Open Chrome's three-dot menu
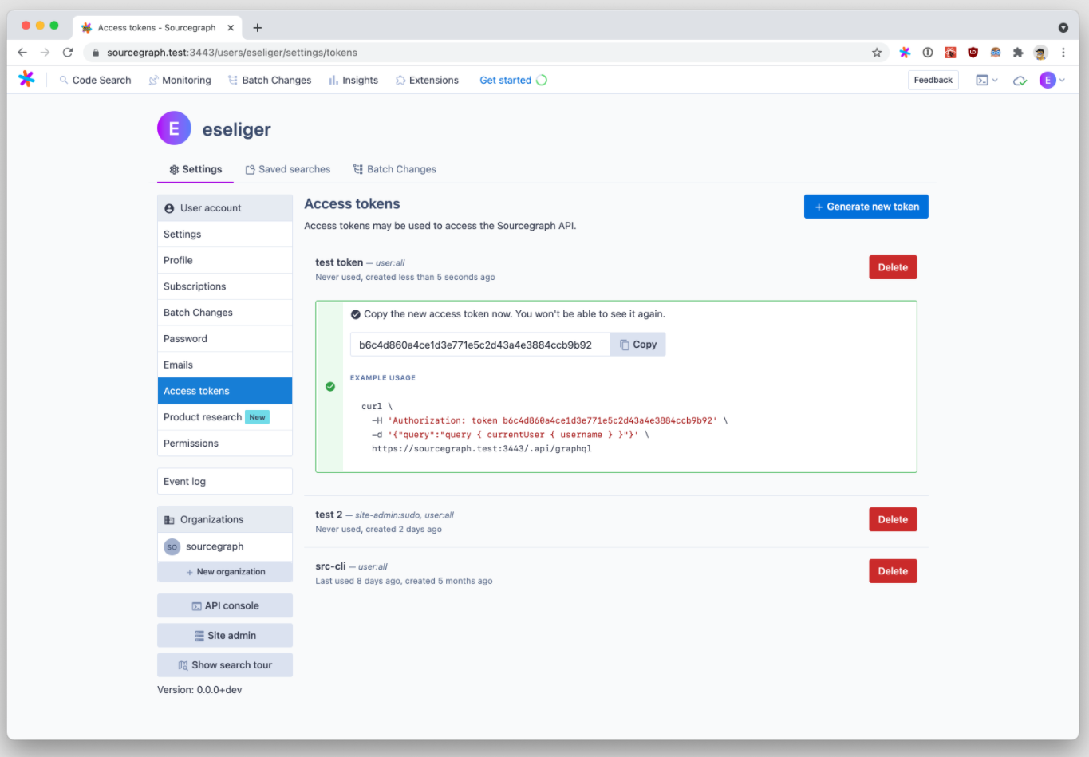This screenshot has width=1089, height=757. (1063, 53)
